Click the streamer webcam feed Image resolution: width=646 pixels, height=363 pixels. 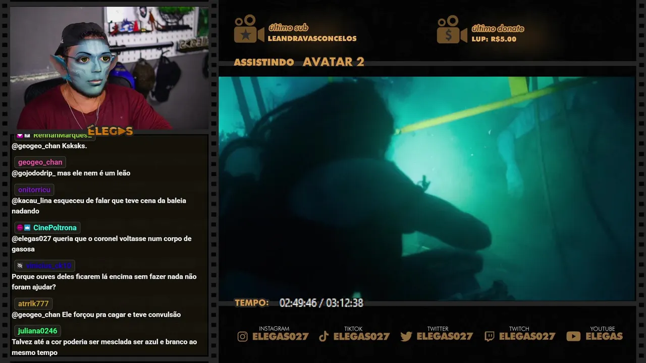click(109, 68)
